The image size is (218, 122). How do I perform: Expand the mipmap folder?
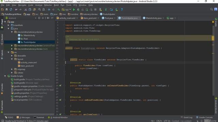[x=12, y=69]
